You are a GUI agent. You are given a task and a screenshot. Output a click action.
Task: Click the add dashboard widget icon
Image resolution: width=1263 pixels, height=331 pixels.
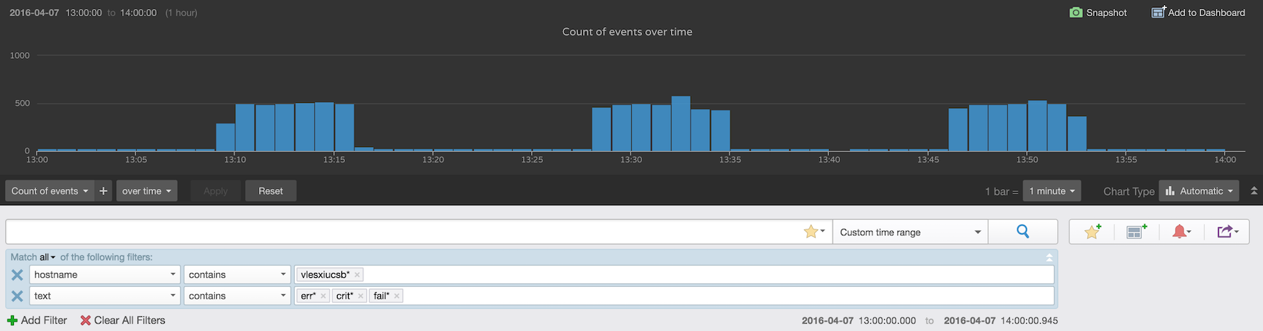1136,232
